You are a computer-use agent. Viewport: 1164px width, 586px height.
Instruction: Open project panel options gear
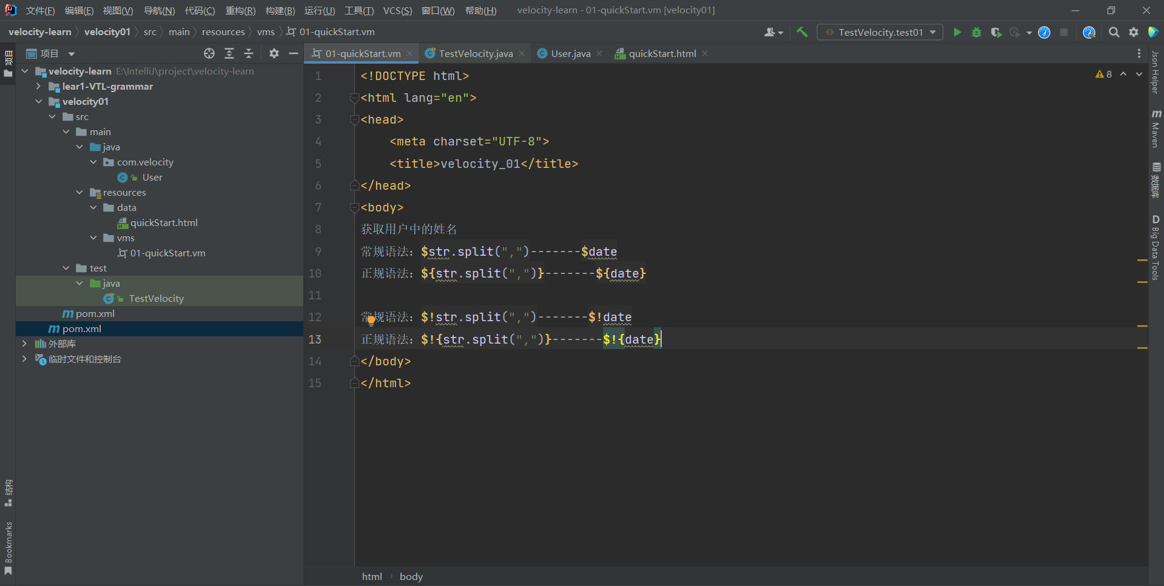tap(274, 53)
